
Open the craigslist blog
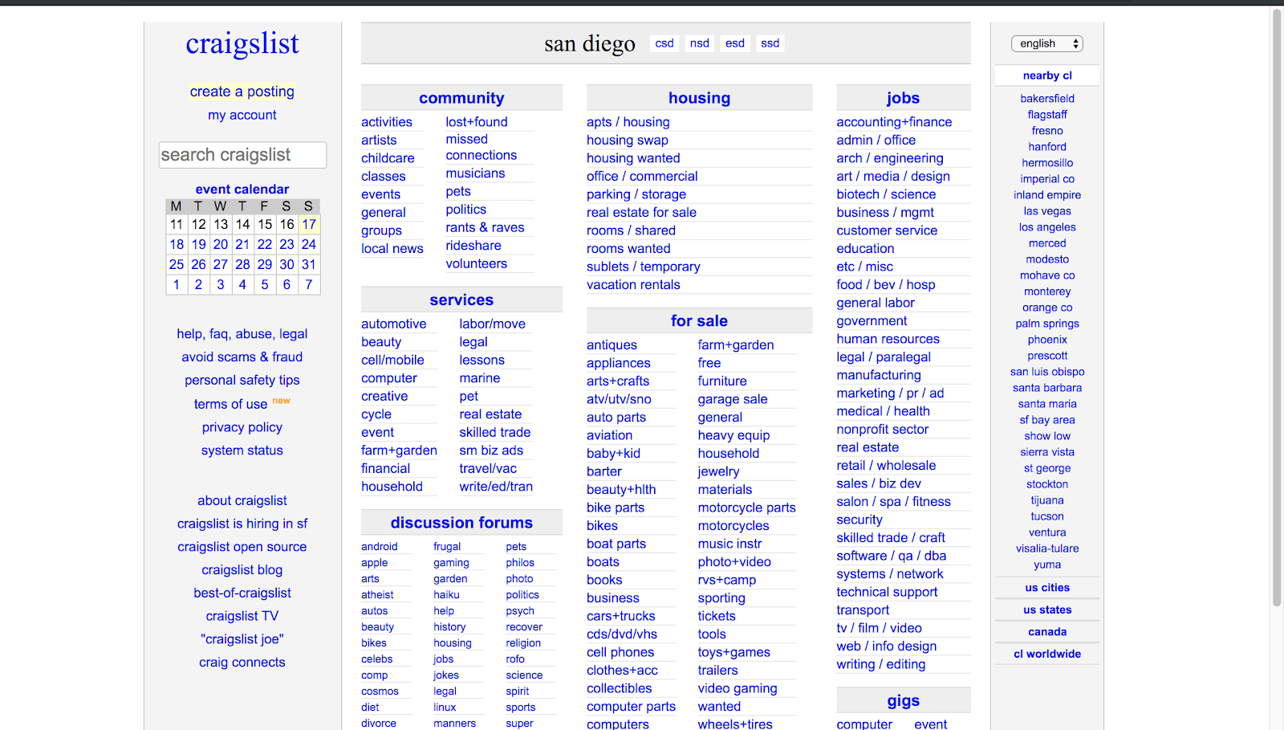coord(242,569)
